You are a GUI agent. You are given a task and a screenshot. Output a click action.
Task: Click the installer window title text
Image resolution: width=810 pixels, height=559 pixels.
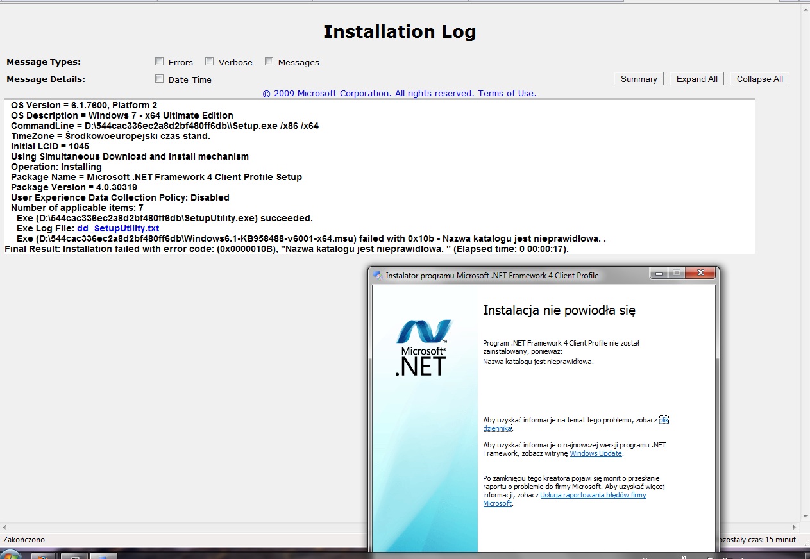[492, 275]
